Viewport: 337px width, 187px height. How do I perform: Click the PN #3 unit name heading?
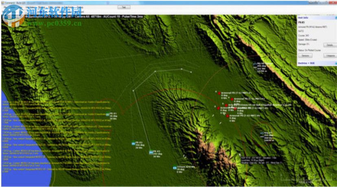[301, 22]
